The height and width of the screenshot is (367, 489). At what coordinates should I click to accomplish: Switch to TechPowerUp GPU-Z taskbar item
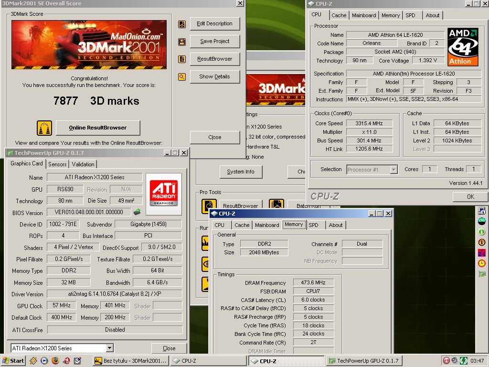(x=364, y=361)
